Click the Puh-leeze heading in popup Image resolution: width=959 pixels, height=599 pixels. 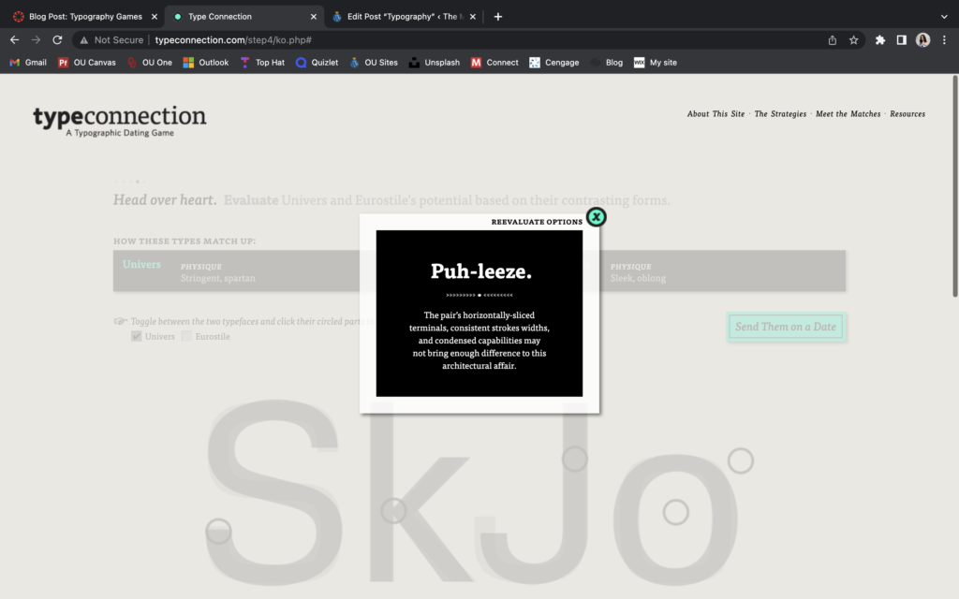coord(480,271)
